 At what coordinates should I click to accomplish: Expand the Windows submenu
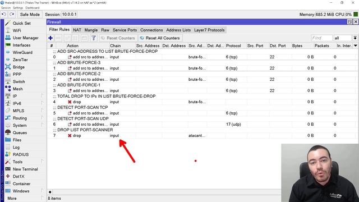(x=43, y=190)
